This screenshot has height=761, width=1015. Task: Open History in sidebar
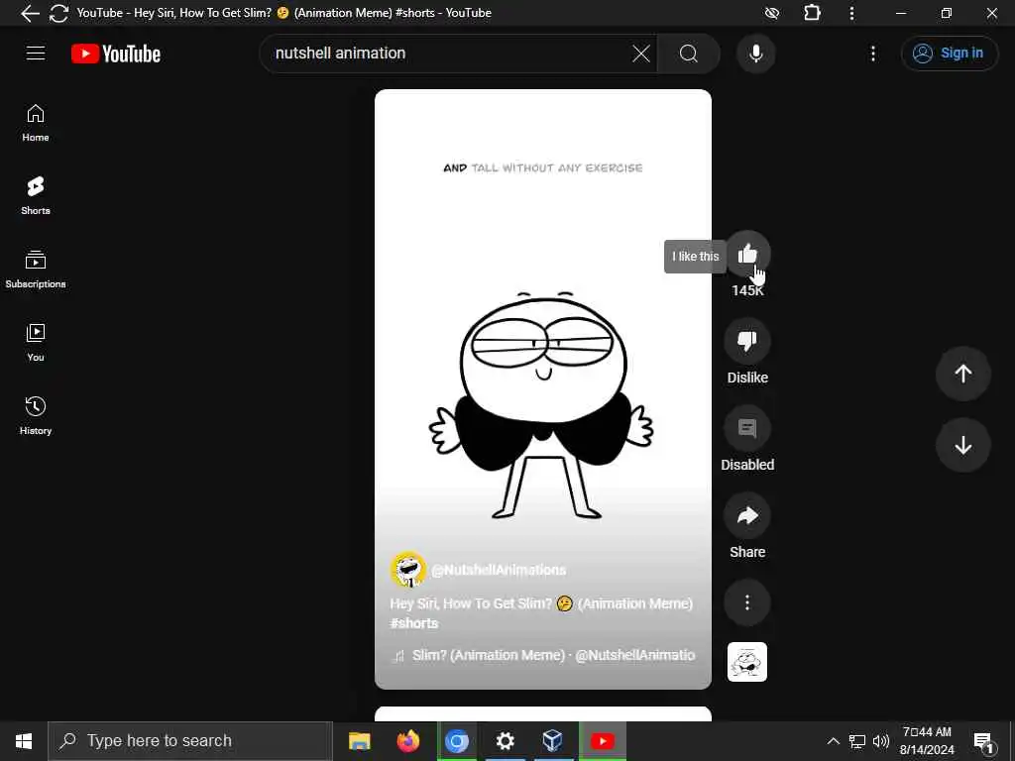coord(36,416)
